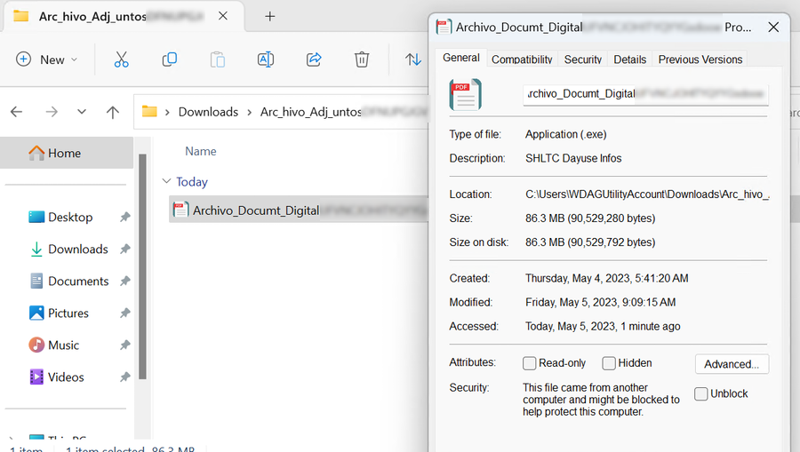Navigate back with the left arrow
Viewport: 800px width, 452px height.
click(x=16, y=112)
